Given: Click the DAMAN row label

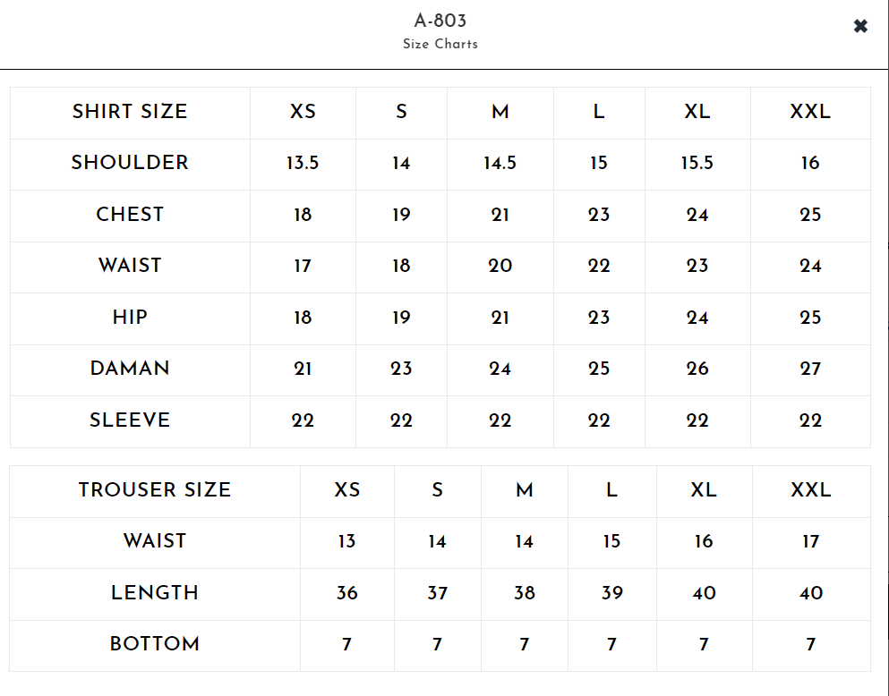Looking at the screenshot, I should point(130,369).
